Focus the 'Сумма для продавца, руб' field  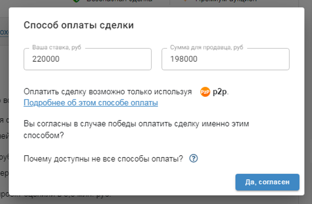click(x=225, y=59)
